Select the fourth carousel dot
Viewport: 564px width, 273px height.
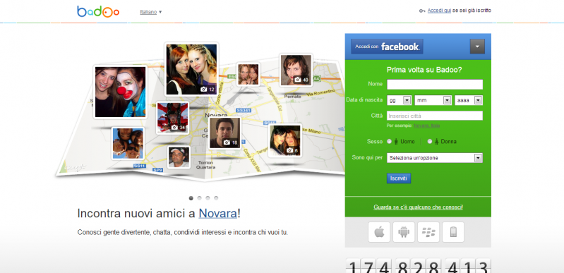coord(216,198)
